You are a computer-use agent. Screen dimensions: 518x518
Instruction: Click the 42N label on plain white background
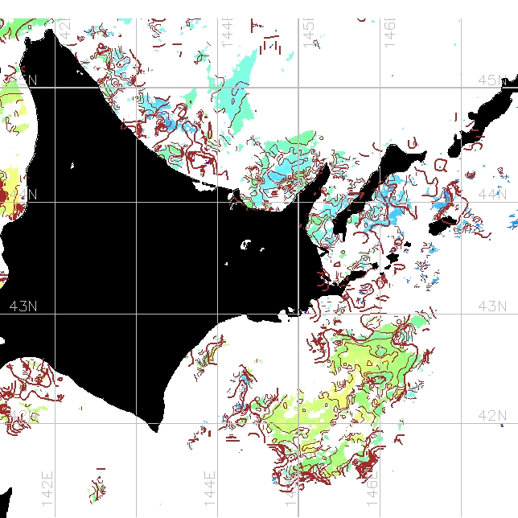click(492, 415)
